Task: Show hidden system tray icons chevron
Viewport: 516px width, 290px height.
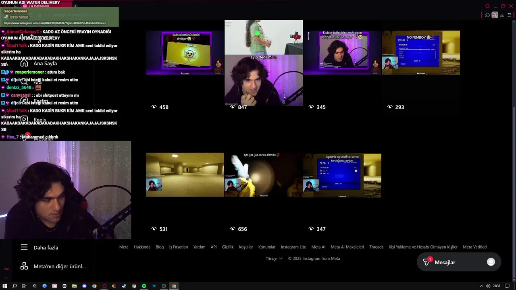Action: (481, 286)
